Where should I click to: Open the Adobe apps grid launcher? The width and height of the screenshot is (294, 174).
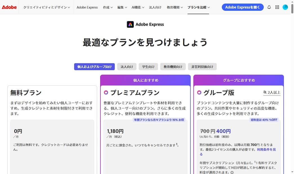coord(277,7)
